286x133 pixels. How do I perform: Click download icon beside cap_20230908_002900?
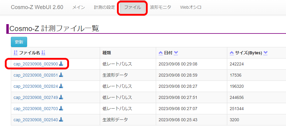(x=61, y=64)
